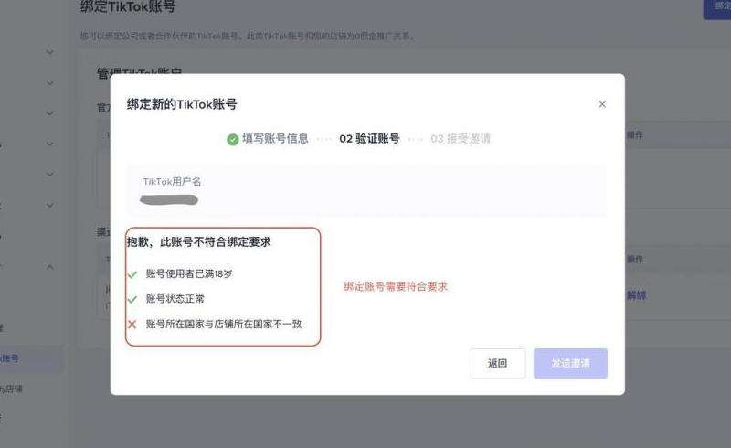Open the 店铺 item in the background sidebar
Screen dimensions: 731x448
(x=11, y=389)
